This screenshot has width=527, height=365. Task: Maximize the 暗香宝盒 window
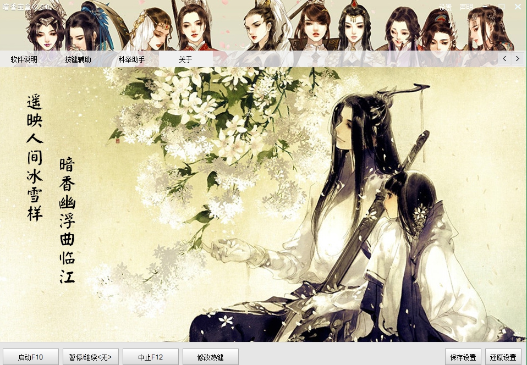pos(502,7)
